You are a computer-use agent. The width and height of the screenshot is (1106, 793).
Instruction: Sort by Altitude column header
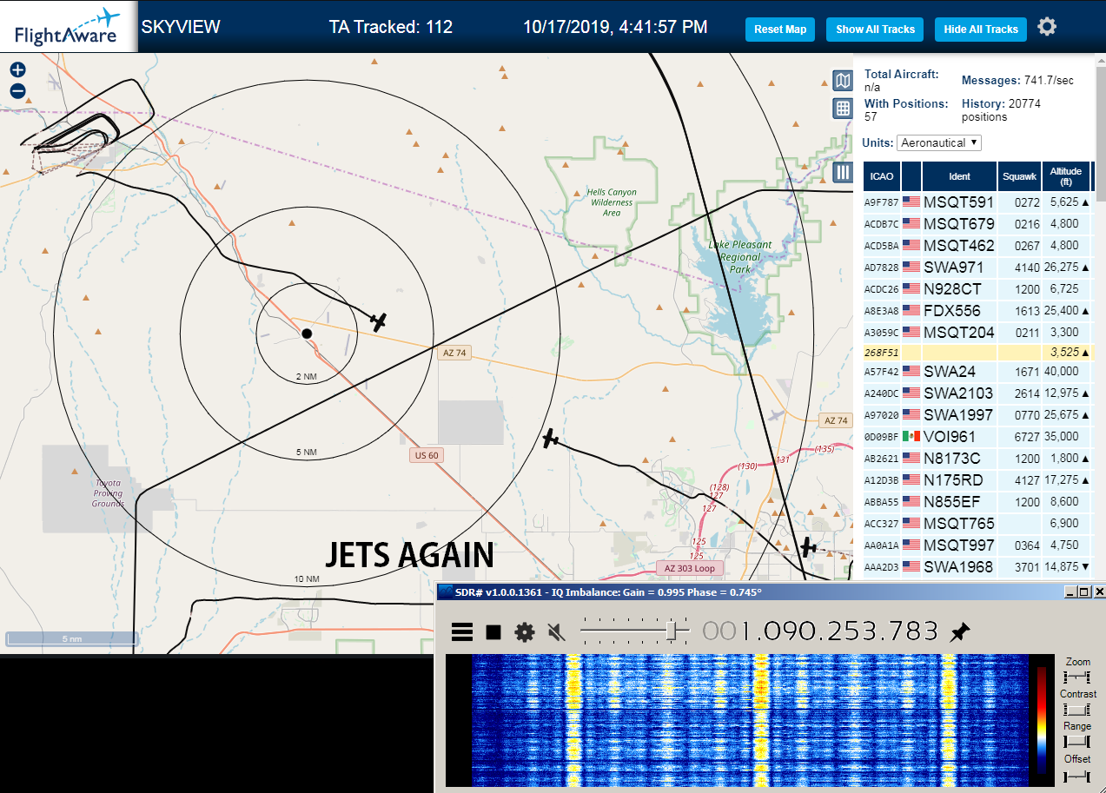(1065, 176)
